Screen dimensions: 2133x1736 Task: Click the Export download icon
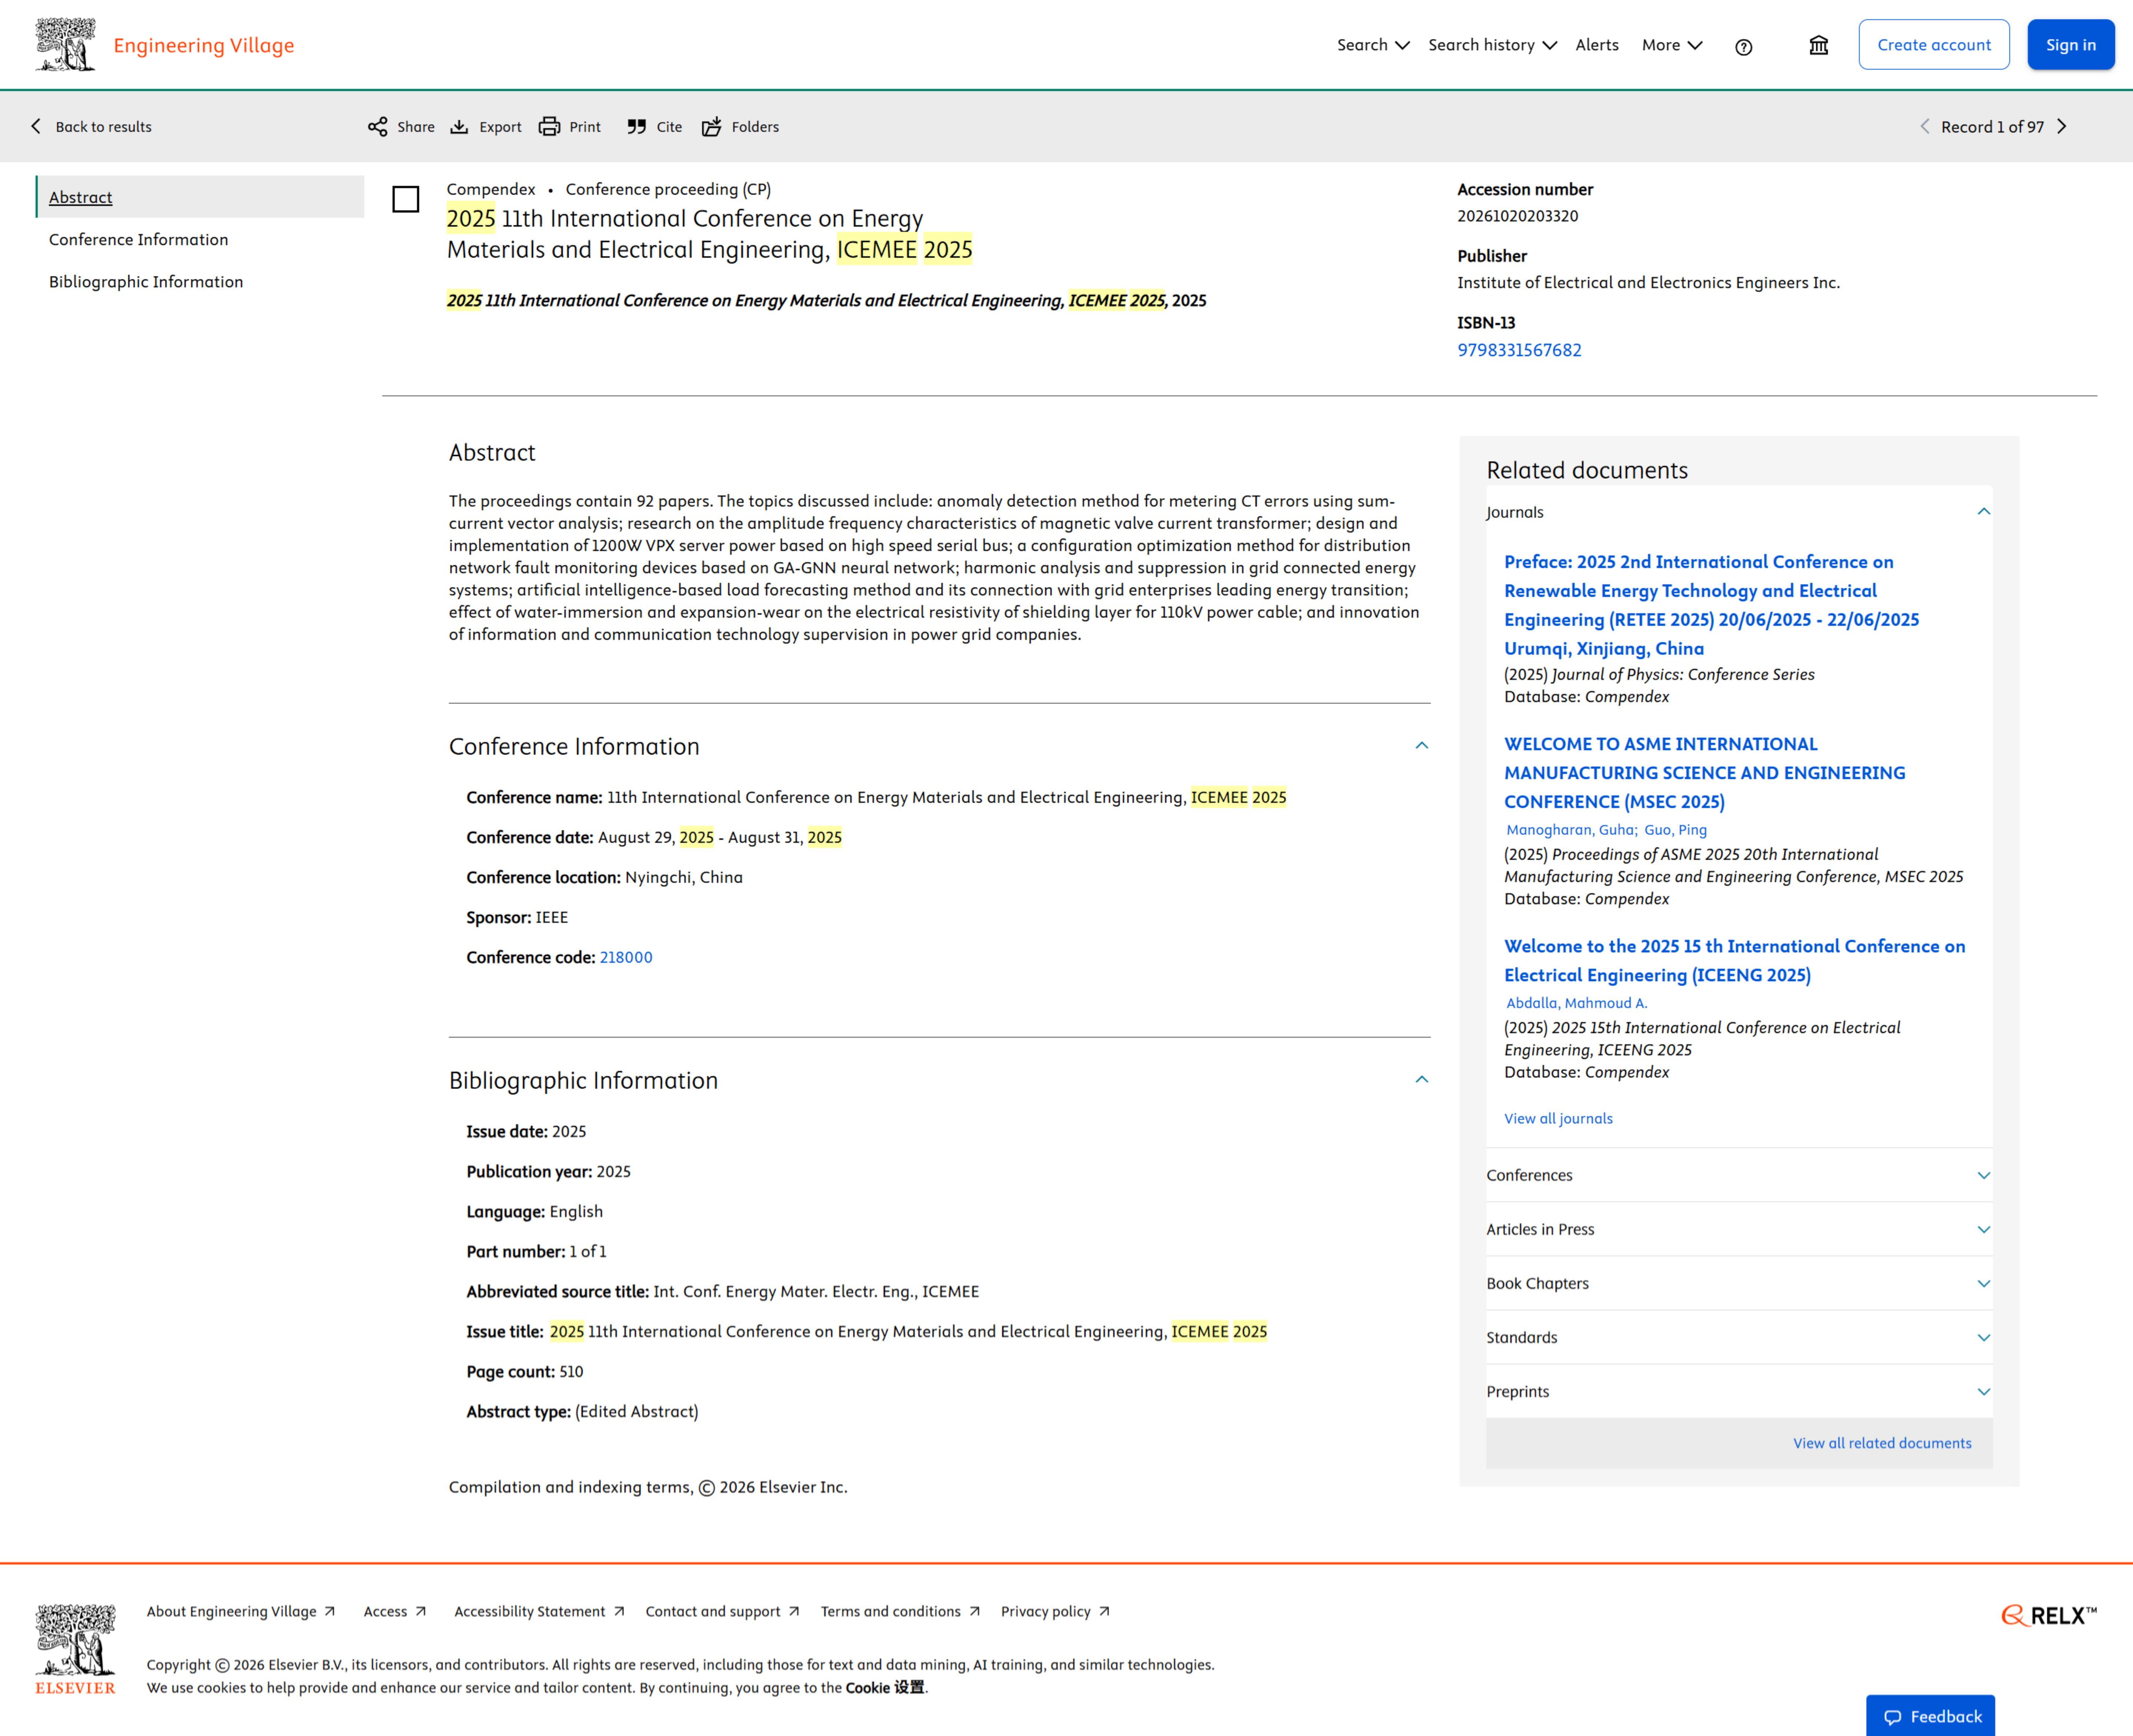459,127
